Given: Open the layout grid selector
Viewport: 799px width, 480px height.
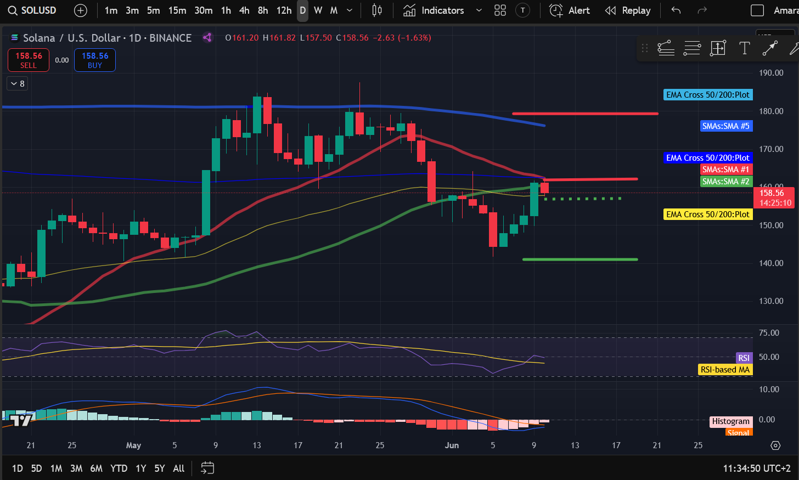Looking at the screenshot, I should click(x=500, y=10).
